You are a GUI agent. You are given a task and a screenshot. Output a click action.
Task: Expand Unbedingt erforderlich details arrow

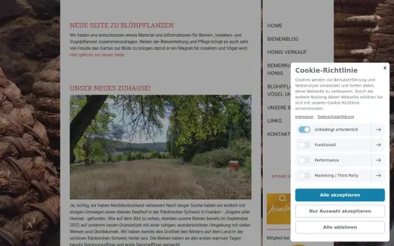(x=378, y=129)
